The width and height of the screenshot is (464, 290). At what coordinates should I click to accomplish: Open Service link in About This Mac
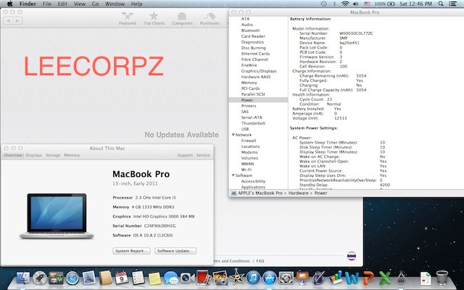pos(203,155)
